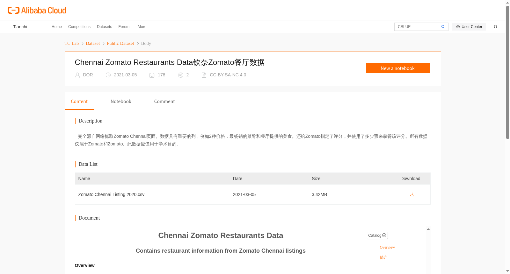510x274 pixels.
Task: Click the search magnifier icon
Action: (443, 27)
